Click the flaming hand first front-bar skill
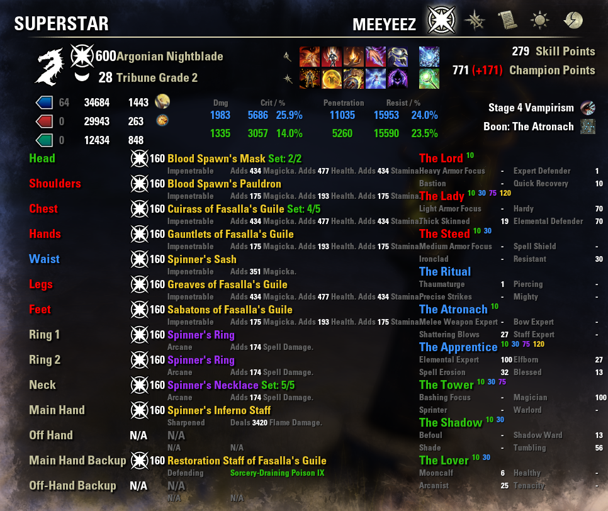608x511 pixels. point(310,57)
